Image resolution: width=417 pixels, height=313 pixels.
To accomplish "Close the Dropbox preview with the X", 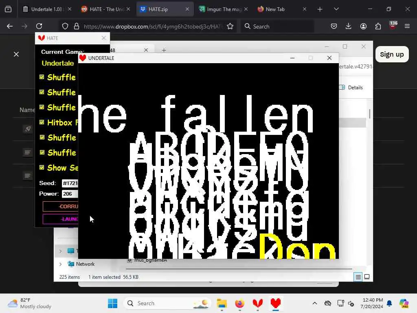I will pos(16,54).
